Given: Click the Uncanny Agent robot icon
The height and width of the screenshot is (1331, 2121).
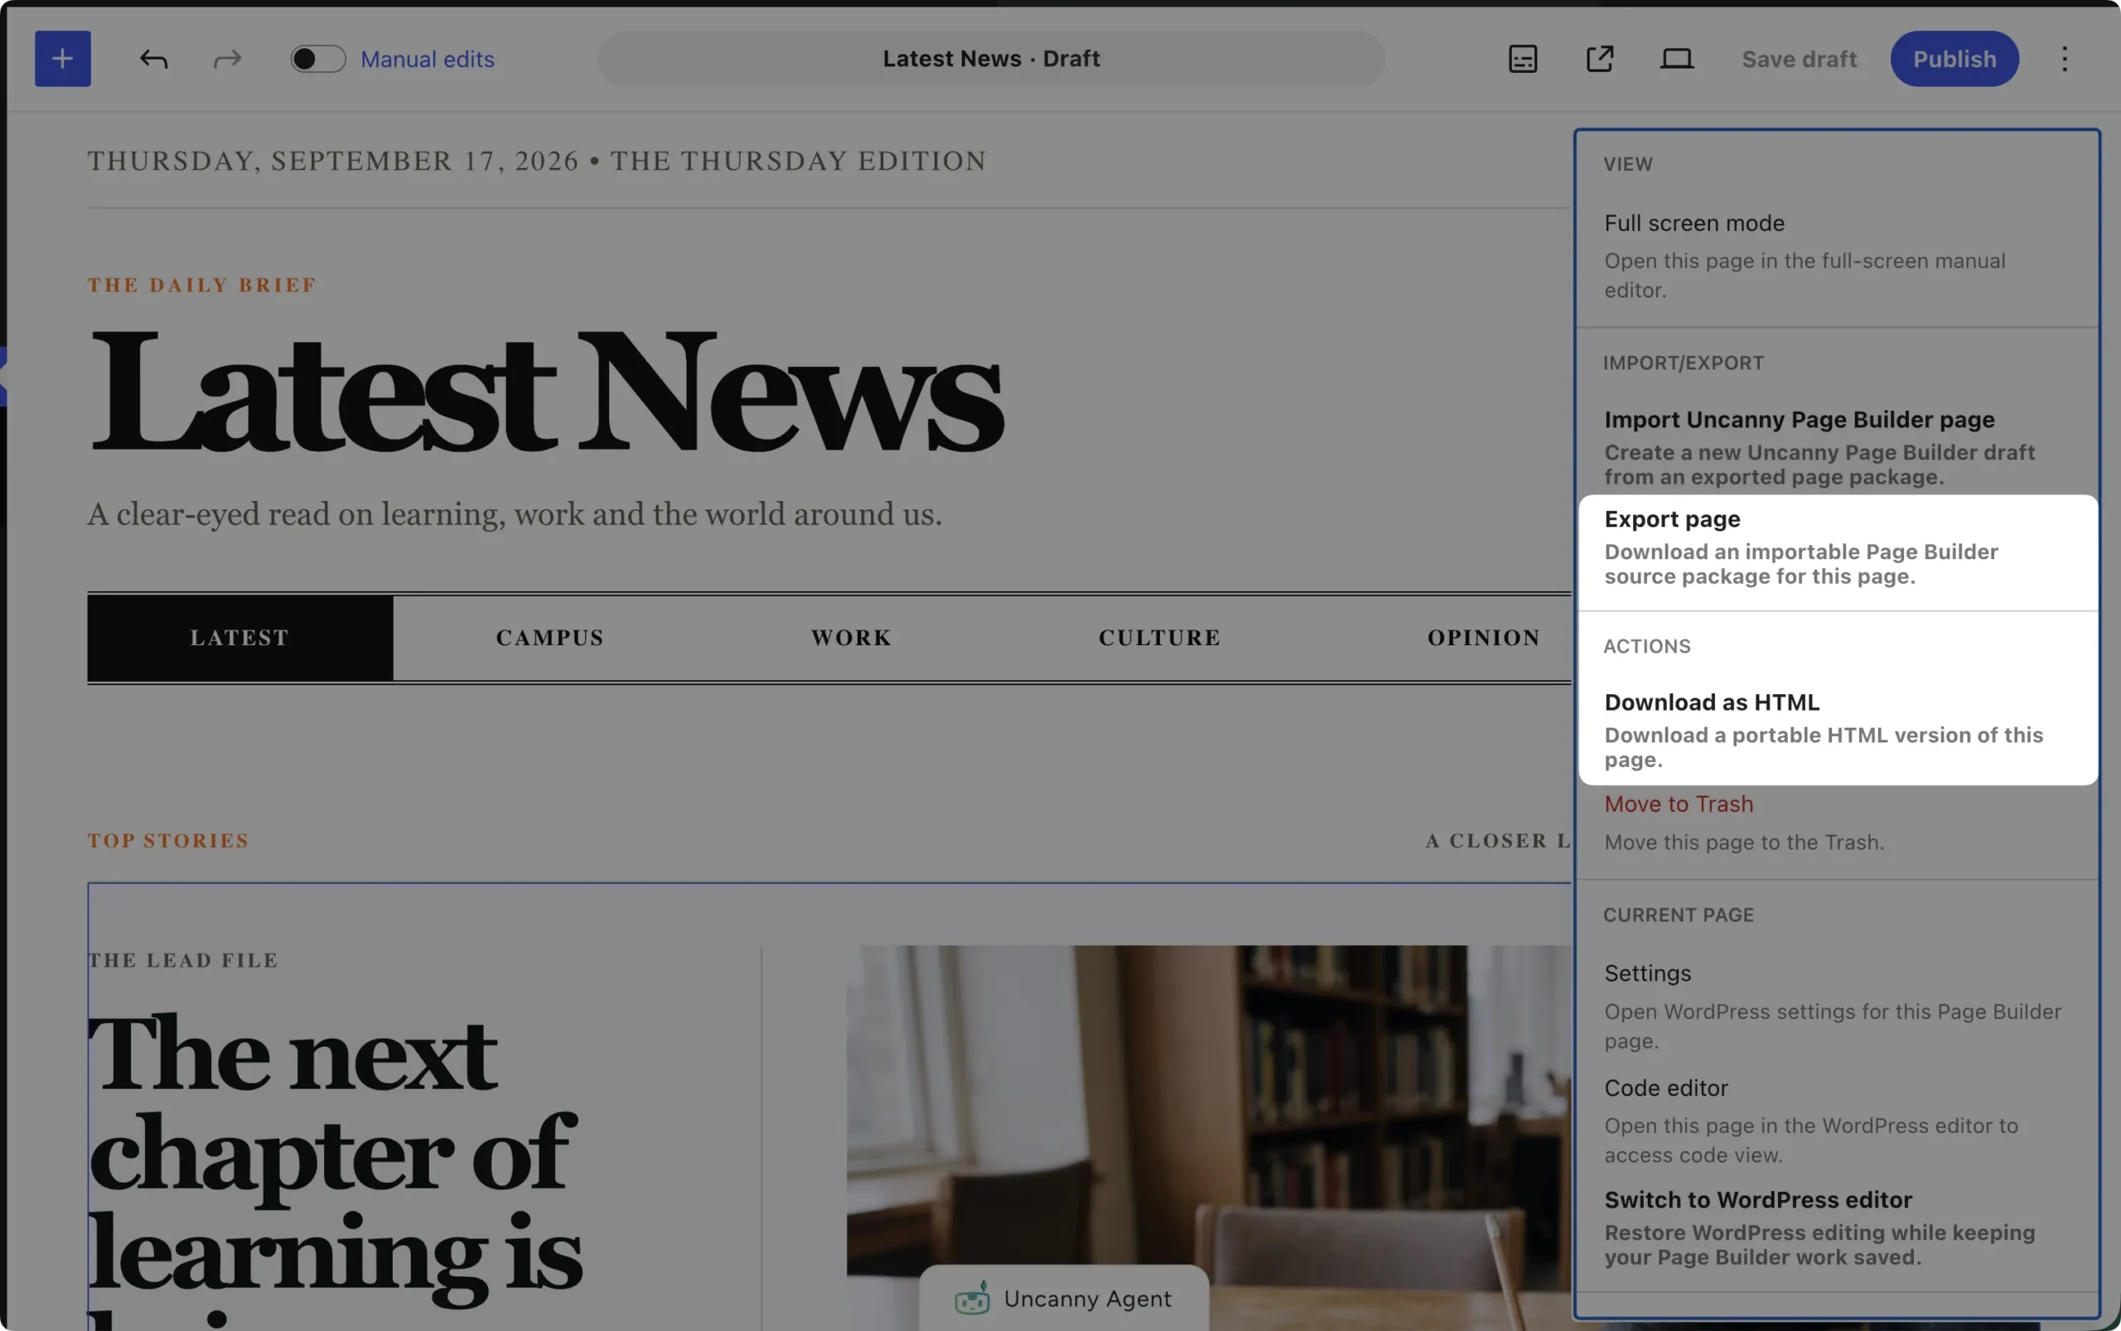Looking at the screenshot, I should pyautogui.click(x=972, y=1299).
